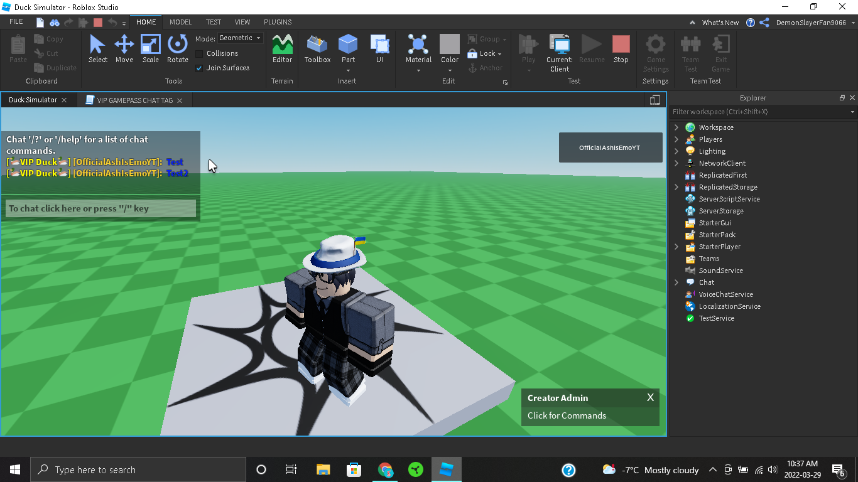Image resolution: width=858 pixels, height=482 pixels.
Task: Open the Material picker icon
Action: tap(418, 45)
